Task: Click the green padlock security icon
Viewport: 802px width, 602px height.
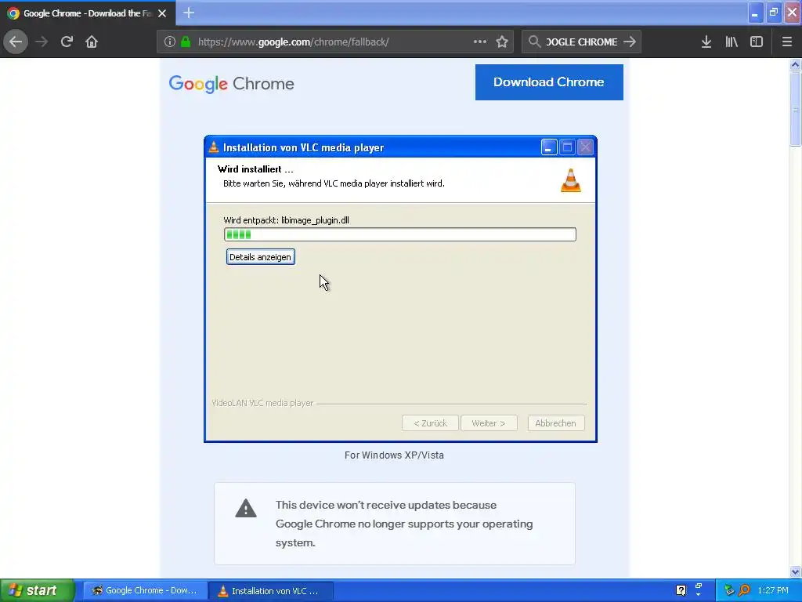Action: click(x=186, y=42)
